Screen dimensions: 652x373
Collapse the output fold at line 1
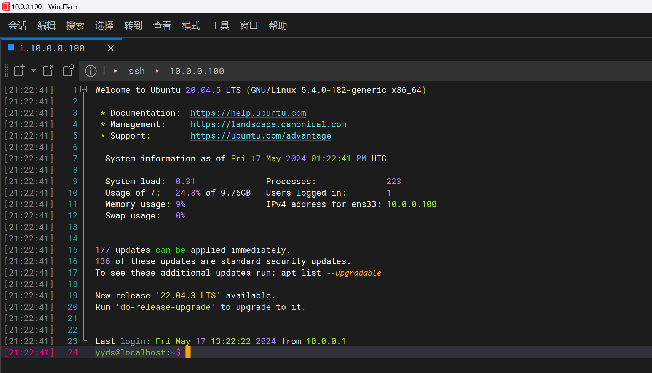pyautogui.click(x=84, y=90)
